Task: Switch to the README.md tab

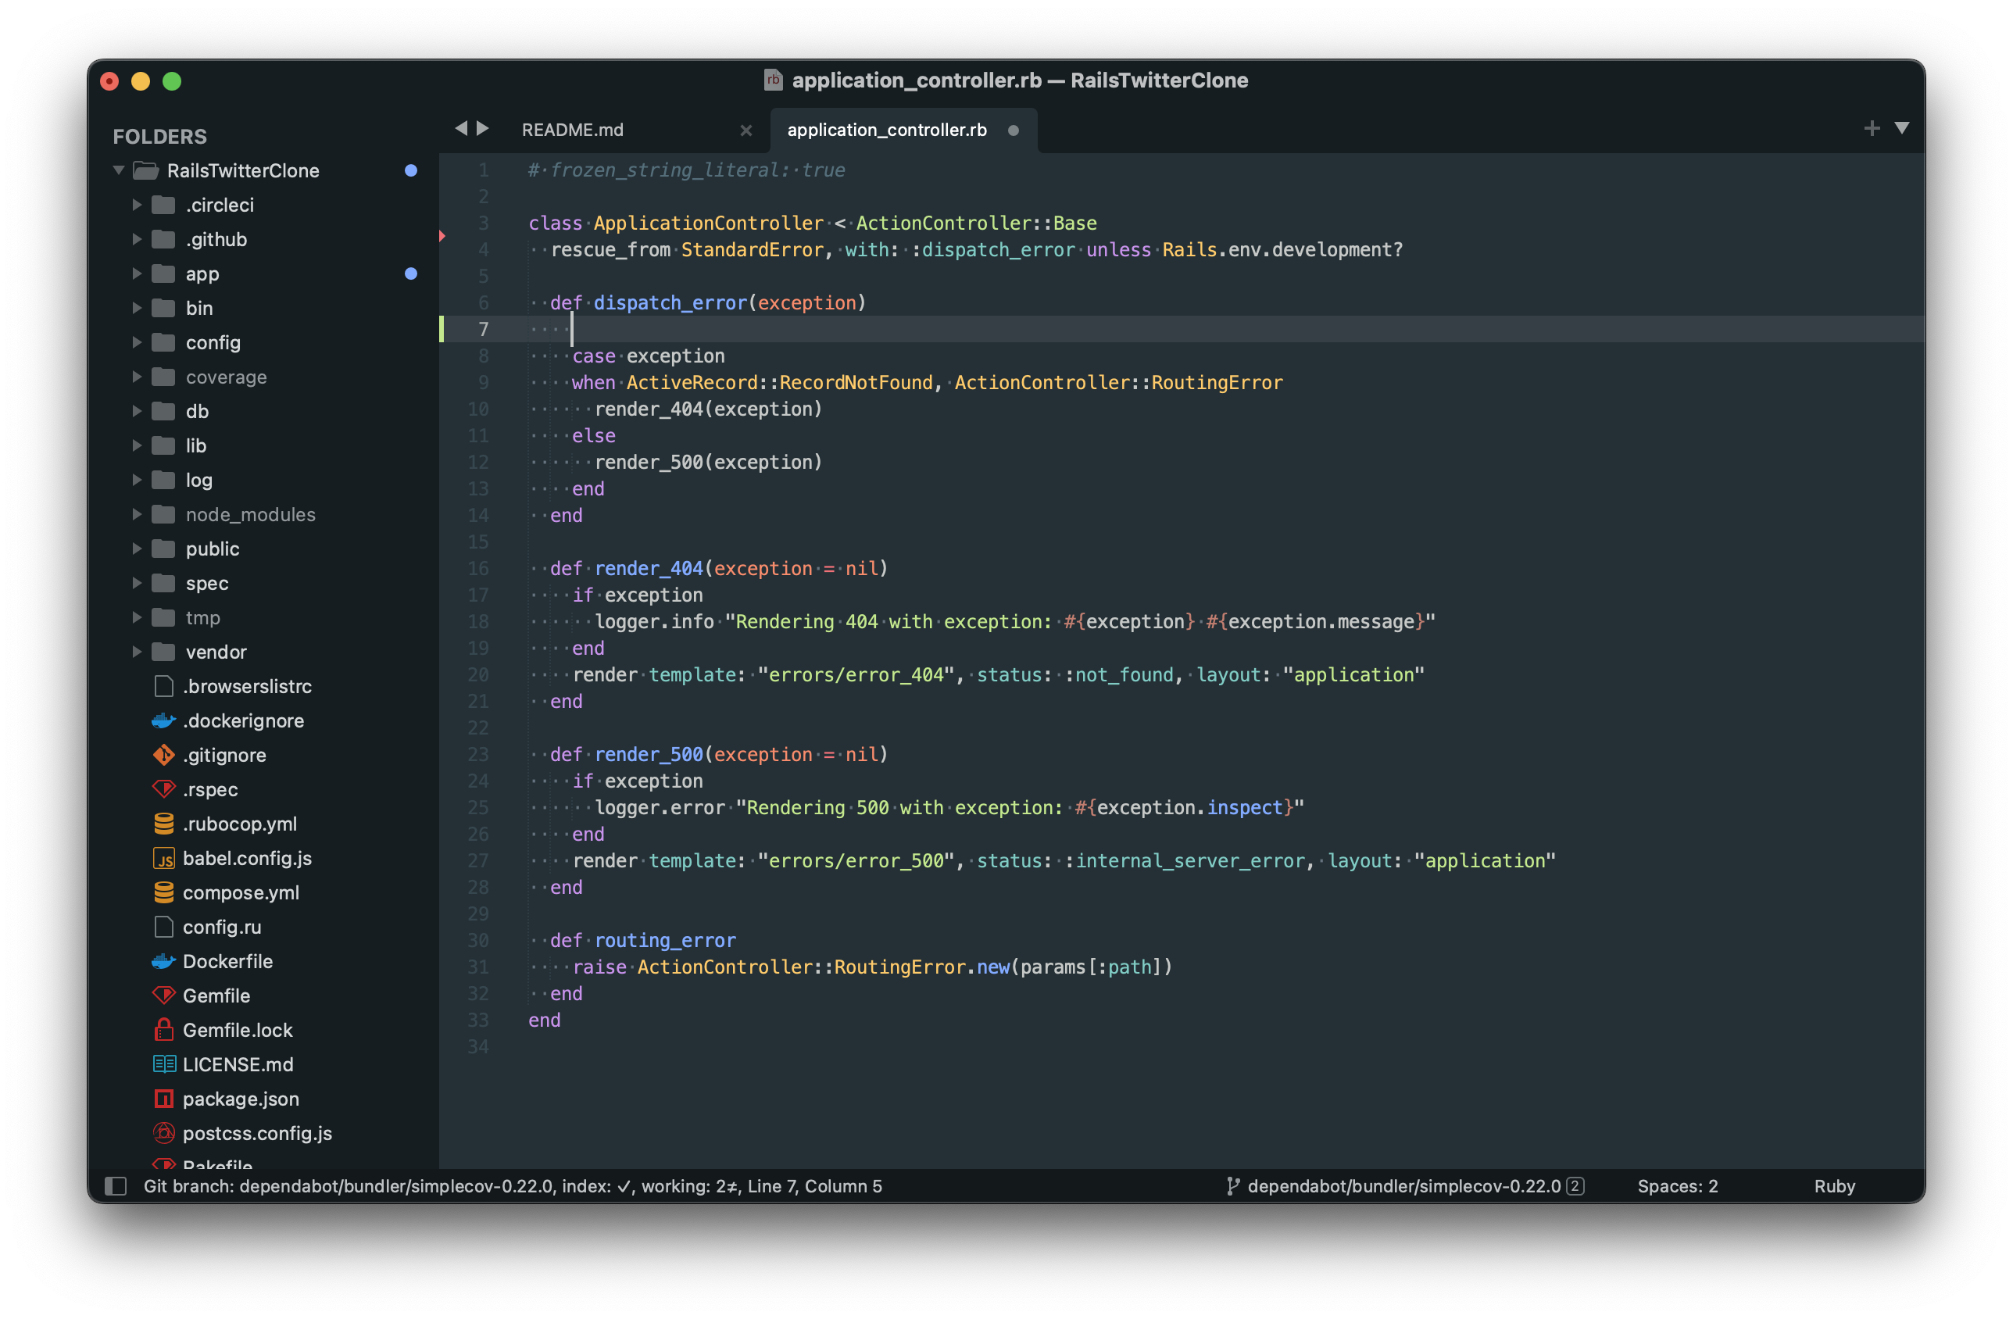Action: tap(573, 130)
